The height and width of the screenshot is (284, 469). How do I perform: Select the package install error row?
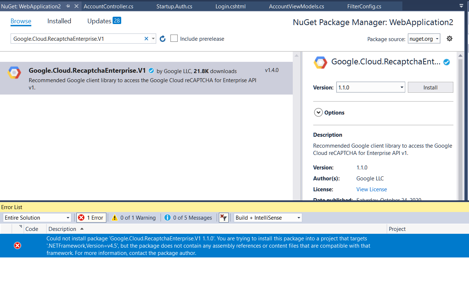click(234, 246)
